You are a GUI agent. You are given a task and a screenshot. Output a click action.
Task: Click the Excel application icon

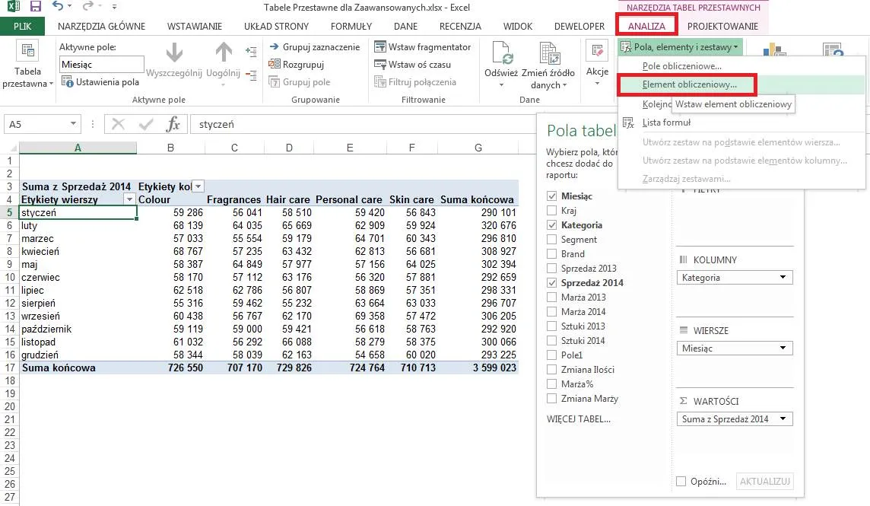click(x=12, y=7)
